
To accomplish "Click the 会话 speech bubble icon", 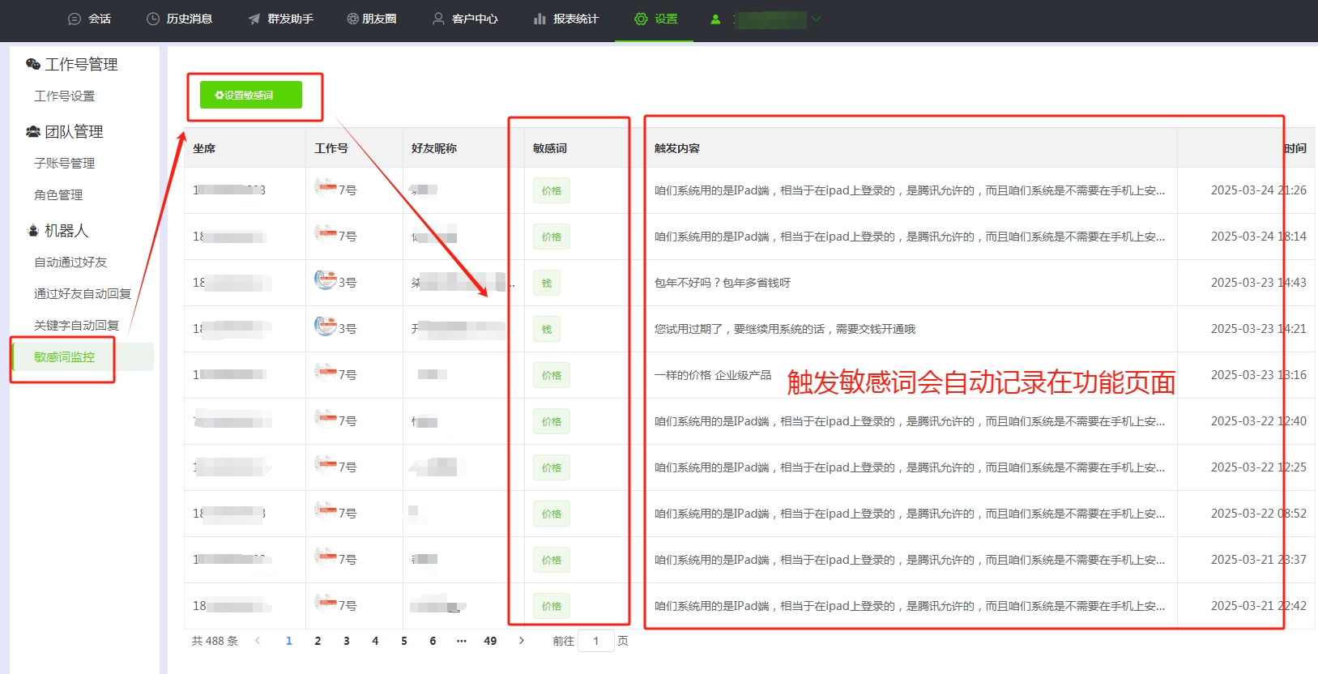I will coord(75,19).
